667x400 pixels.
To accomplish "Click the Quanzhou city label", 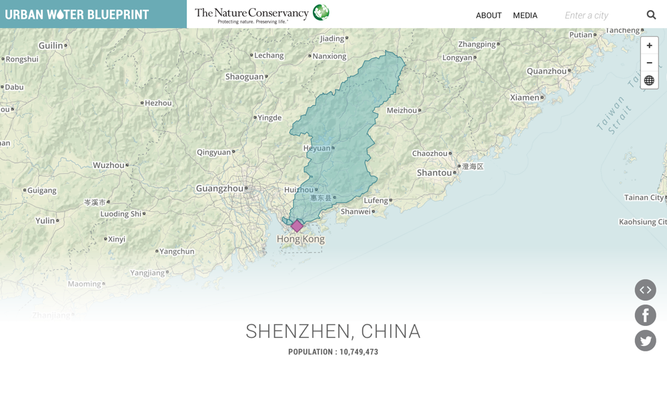I will [547, 71].
